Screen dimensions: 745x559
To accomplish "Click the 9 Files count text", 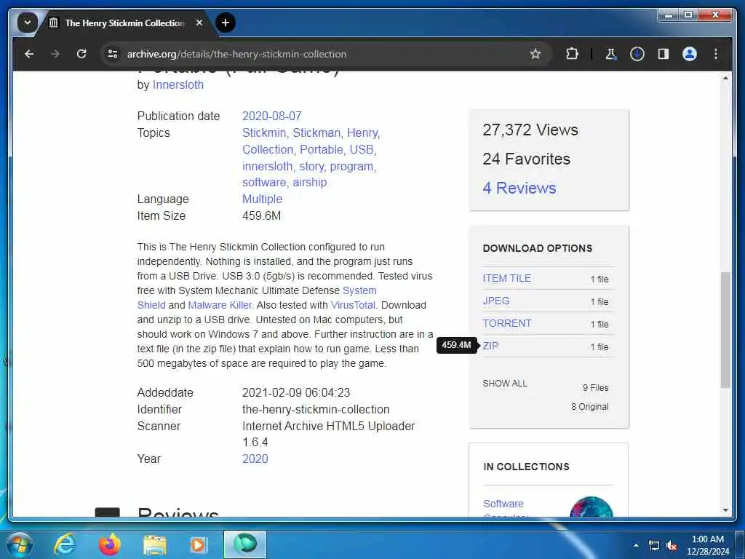I will pos(595,388).
